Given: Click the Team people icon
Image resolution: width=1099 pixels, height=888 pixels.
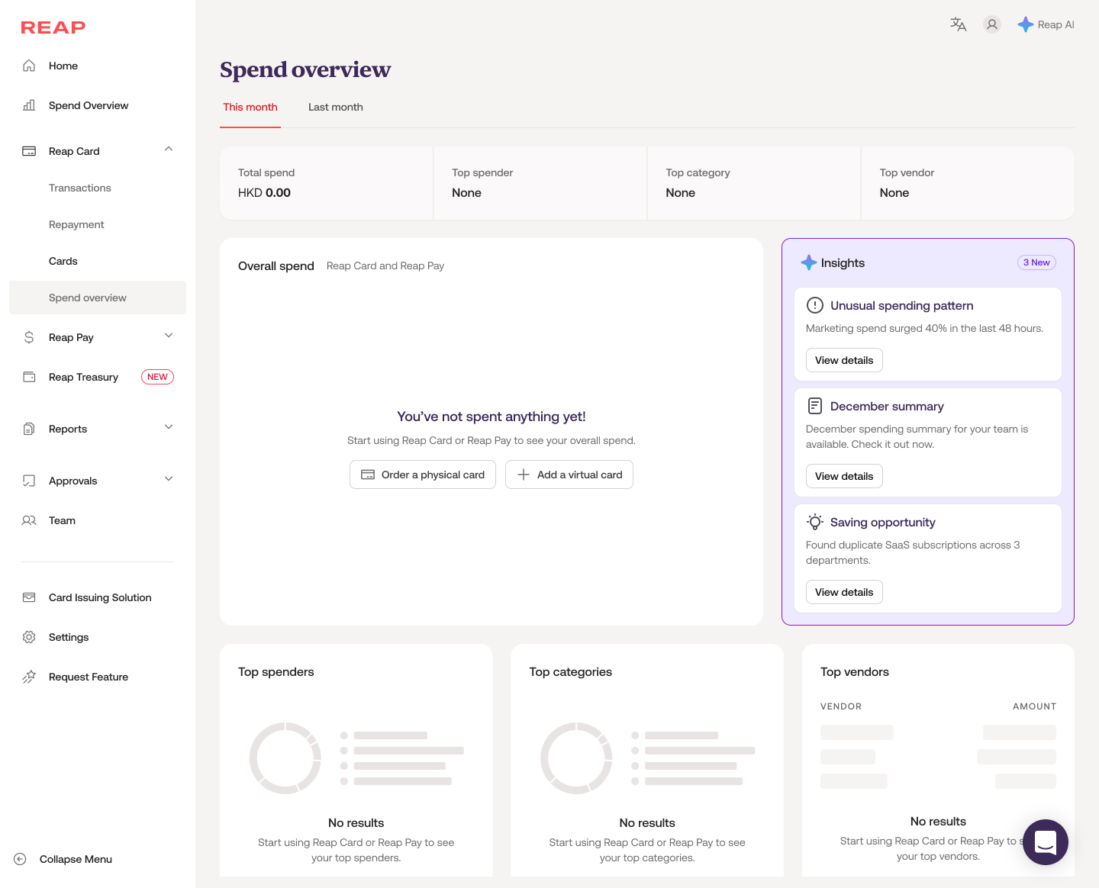Looking at the screenshot, I should click(x=29, y=520).
